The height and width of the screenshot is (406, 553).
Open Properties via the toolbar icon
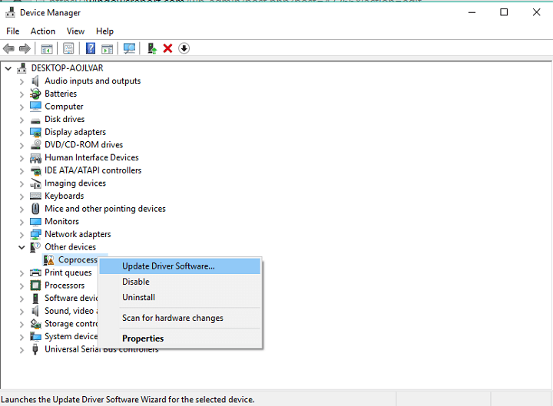tap(68, 48)
